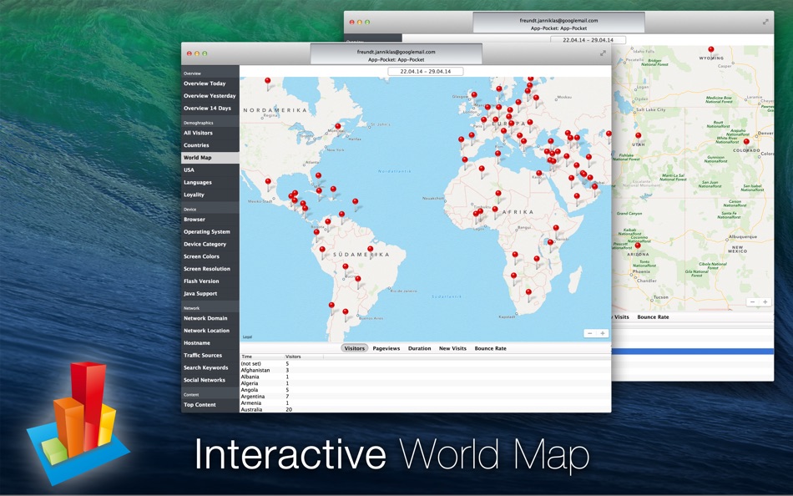Image resolution: width=793 pixels, height=496 pixels.
Task: Select Overview Yesterday report
Action: 210,96
